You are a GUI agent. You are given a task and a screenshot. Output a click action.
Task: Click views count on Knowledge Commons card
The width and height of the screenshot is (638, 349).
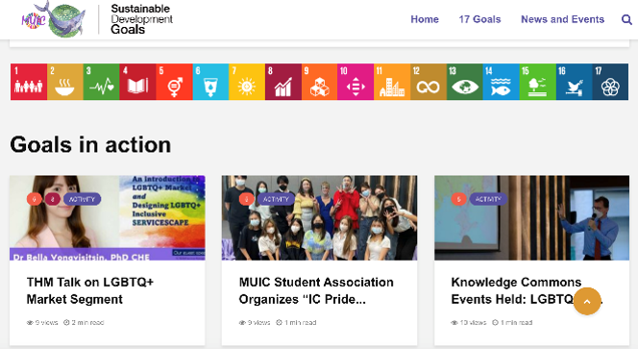click(x=469, y=322)
